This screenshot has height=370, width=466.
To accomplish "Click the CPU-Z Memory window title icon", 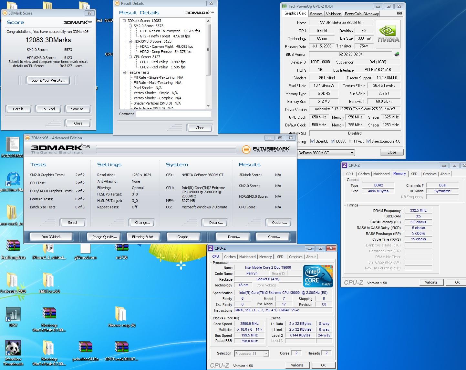I will click(345, 165).
